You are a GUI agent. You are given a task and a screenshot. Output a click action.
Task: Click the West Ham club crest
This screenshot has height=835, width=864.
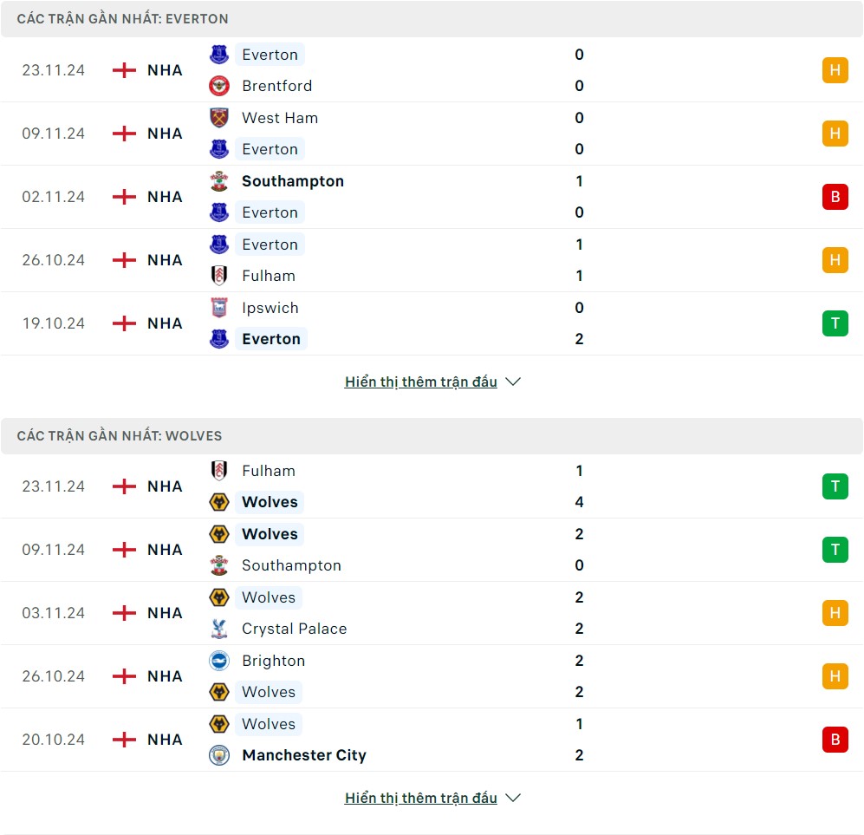[219, 118]
